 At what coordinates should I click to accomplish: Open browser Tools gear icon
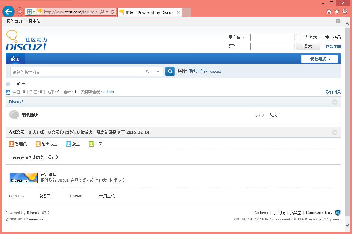coord(345,11)
